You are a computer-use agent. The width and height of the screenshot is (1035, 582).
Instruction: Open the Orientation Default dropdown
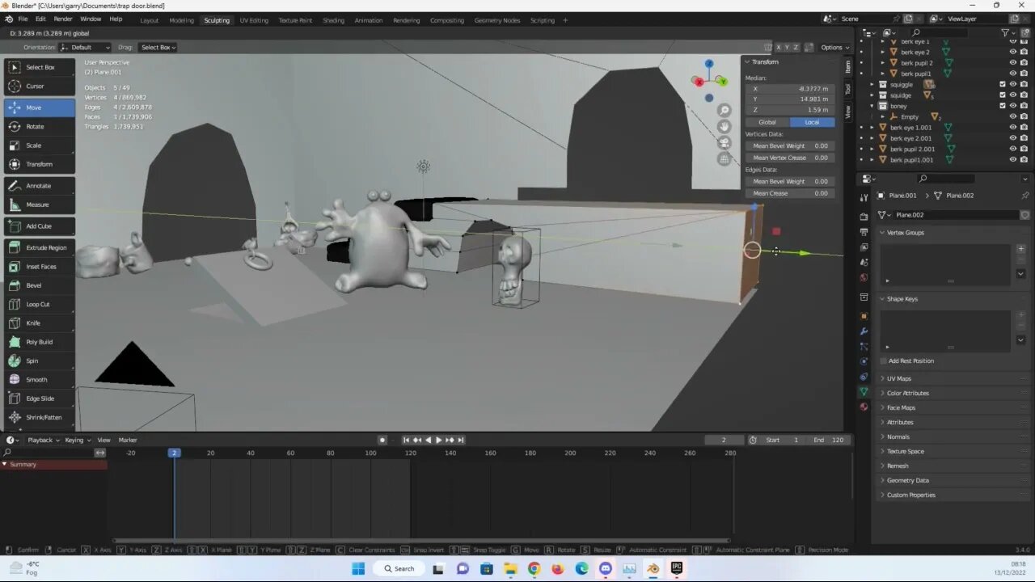click(85, 47)
